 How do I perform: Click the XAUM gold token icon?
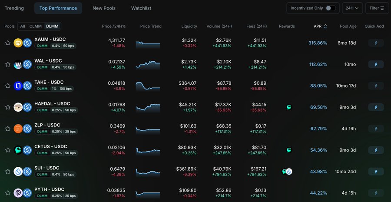tap(18, 43)
